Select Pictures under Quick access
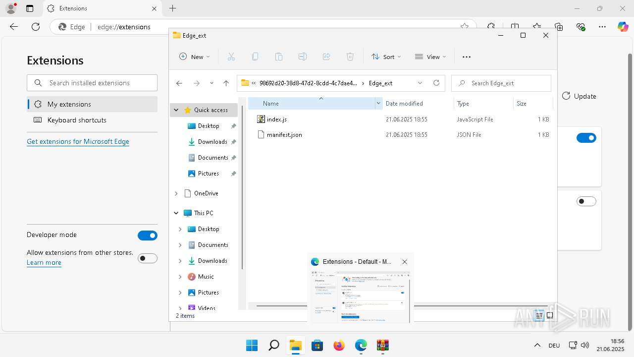634x357 pixels. point(209,174)
